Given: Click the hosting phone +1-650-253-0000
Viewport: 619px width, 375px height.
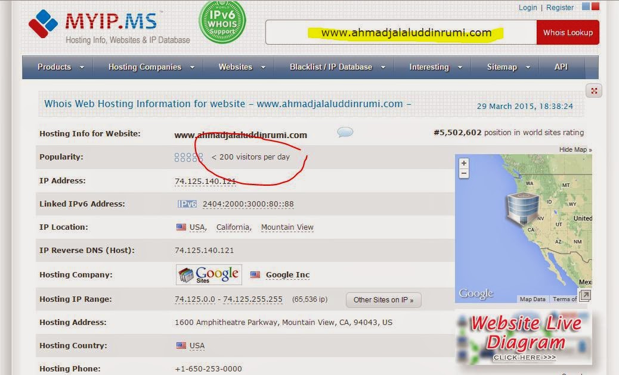Looking at the screenshot, I should (x=208, y=368).
